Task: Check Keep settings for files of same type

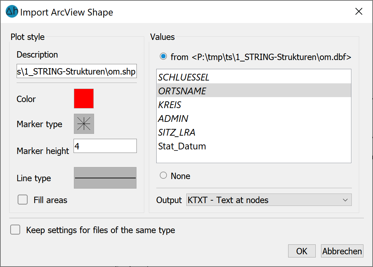Action: (x=15, y=230)
